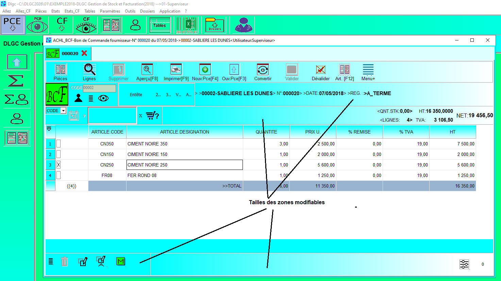501x281 pixels.
Task: Close the 000020 BCF tab with red X
Action: (84, 53)
